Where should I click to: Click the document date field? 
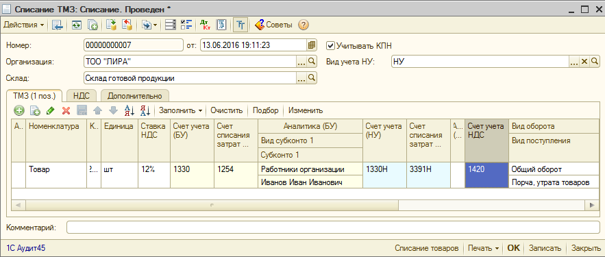254,45
